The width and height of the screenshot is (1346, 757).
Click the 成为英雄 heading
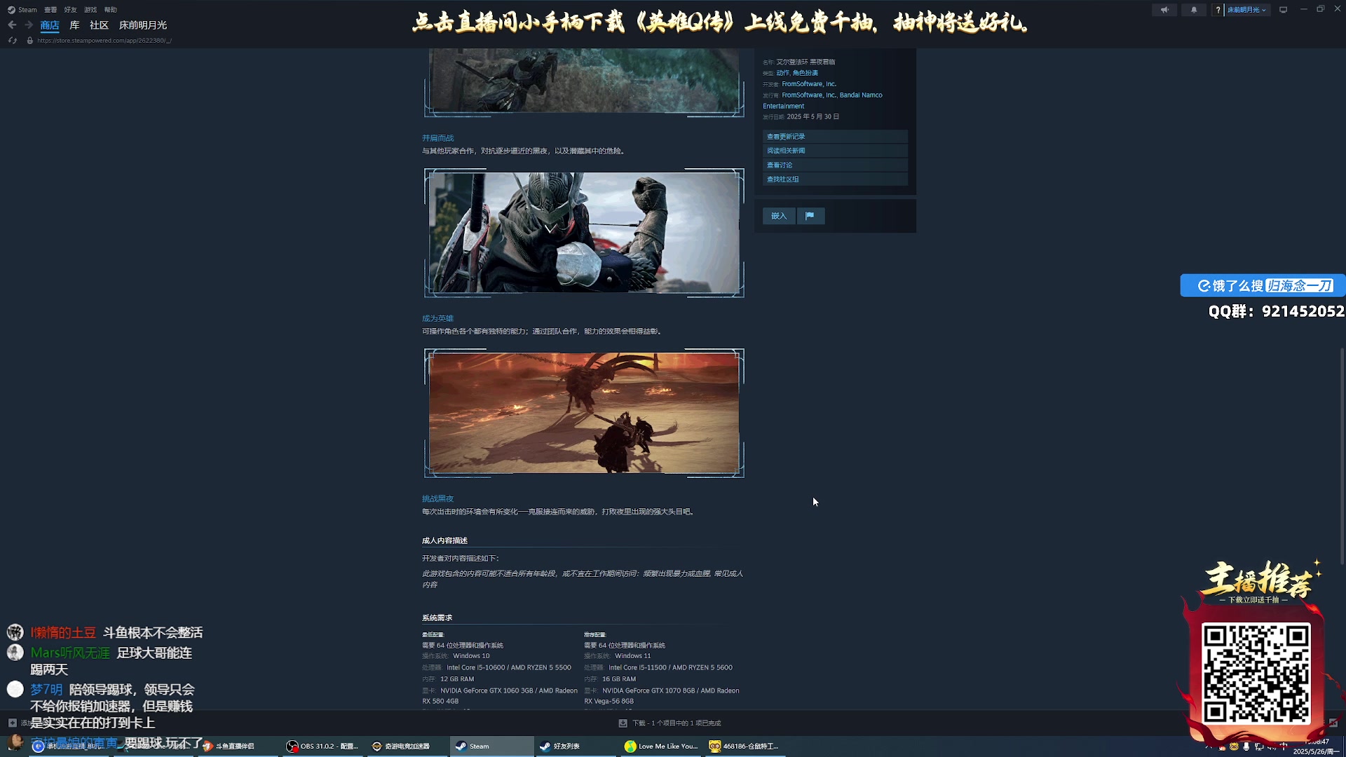tap(437, 318)
